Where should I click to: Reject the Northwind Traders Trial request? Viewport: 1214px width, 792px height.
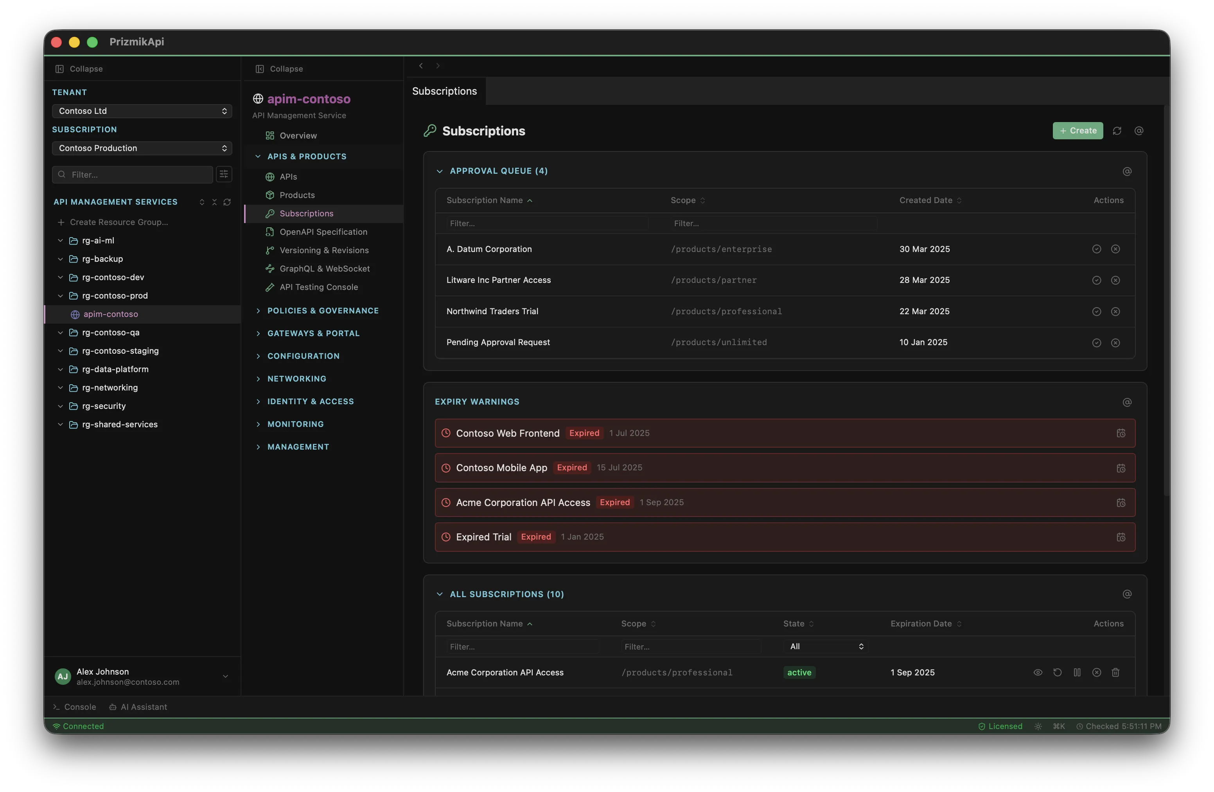[x=1115, y=311]
